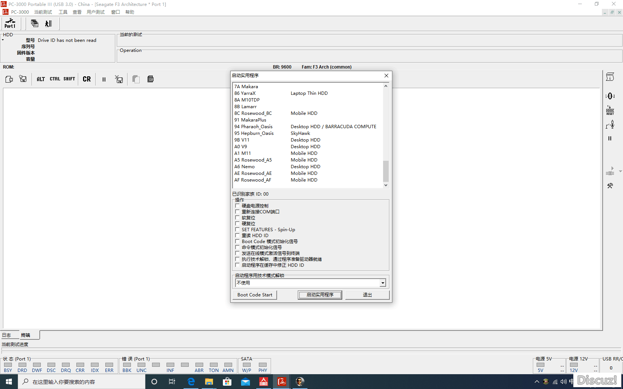Open the tools wrench icon in right sidebar
Viewport: 623px width, 389px height.
[x=610, y=186]
